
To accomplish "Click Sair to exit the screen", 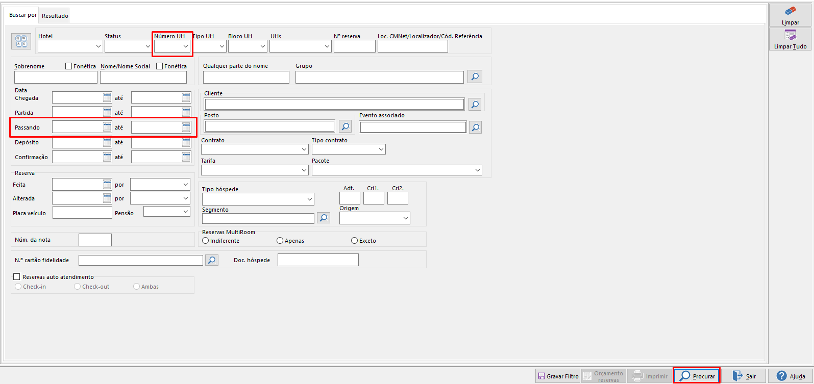I will point(744,376).
